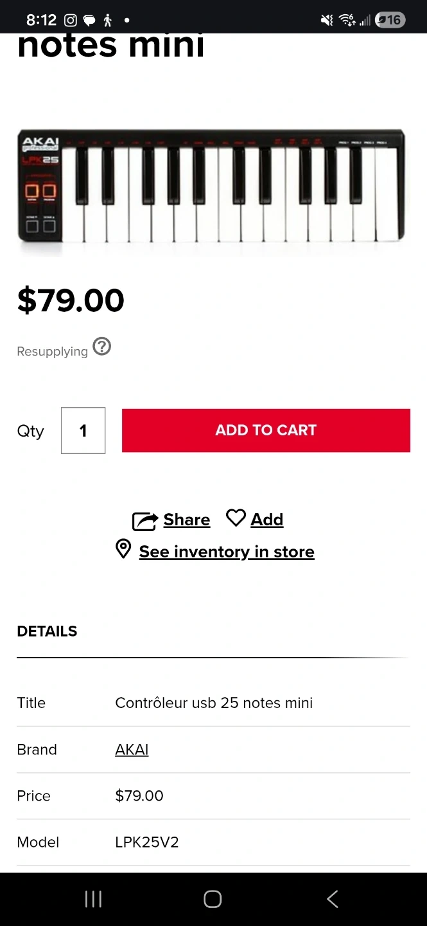Tap the Resupplying help question mark icon
This screenshot has width=427, height=926.
coord(102,347)
